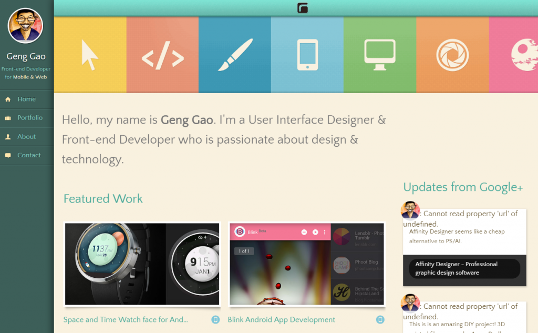Click avatar on first Google+ update
The image size is (538, 333).
pos(410,210)
